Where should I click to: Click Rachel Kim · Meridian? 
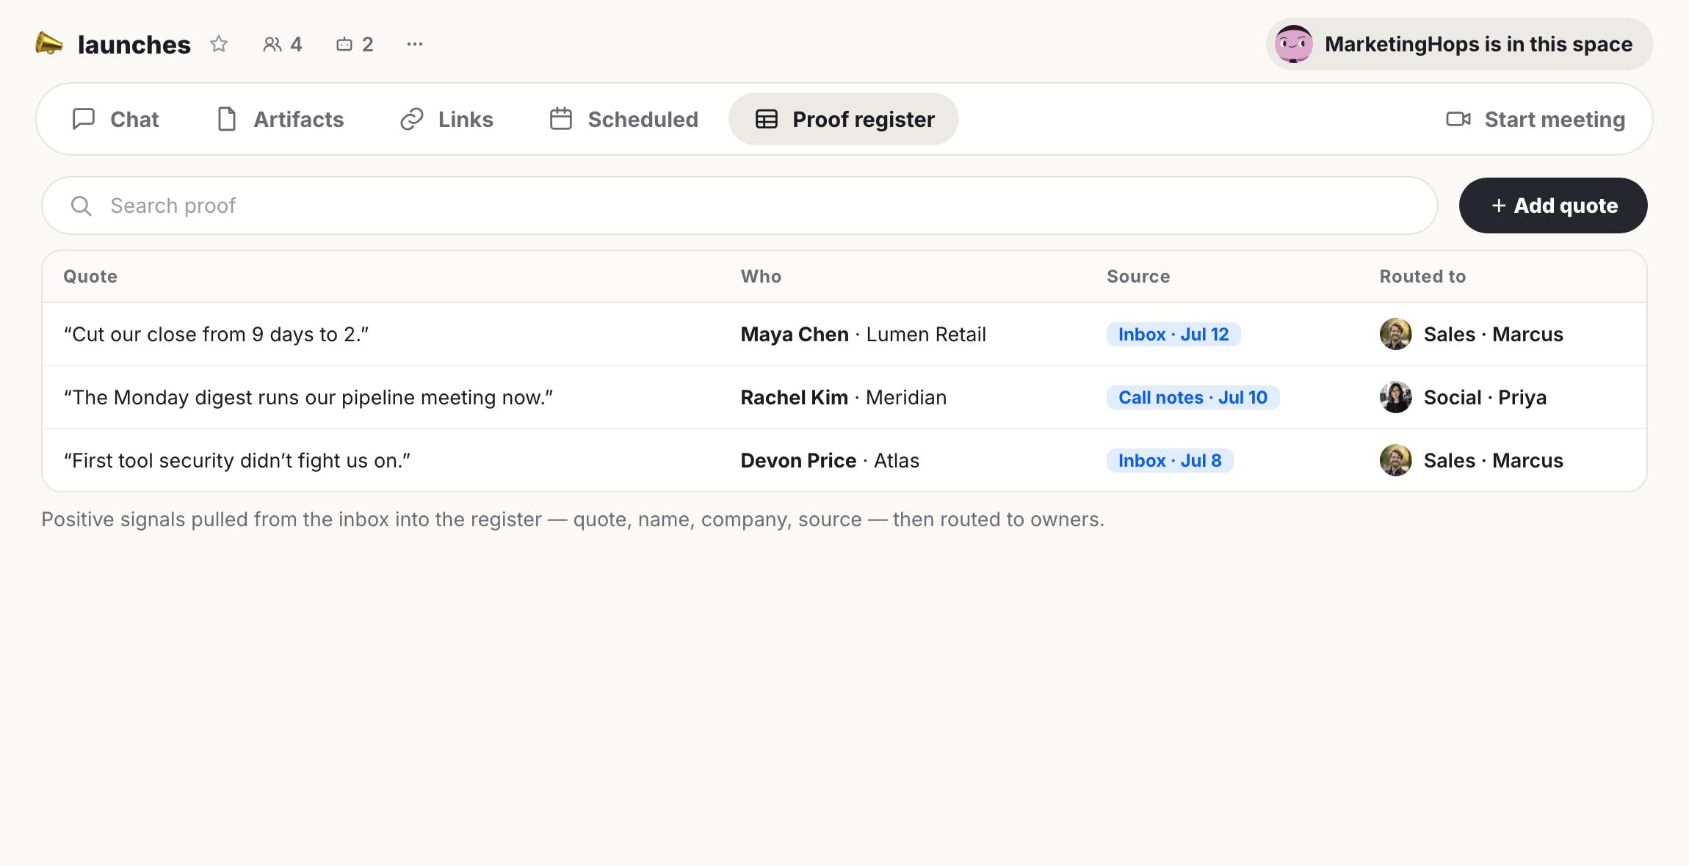843,397
